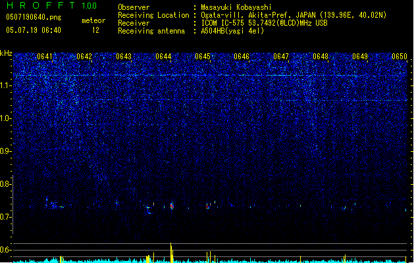
Task: Click the 0642 time marker
Action: click(x=84, y=57)
